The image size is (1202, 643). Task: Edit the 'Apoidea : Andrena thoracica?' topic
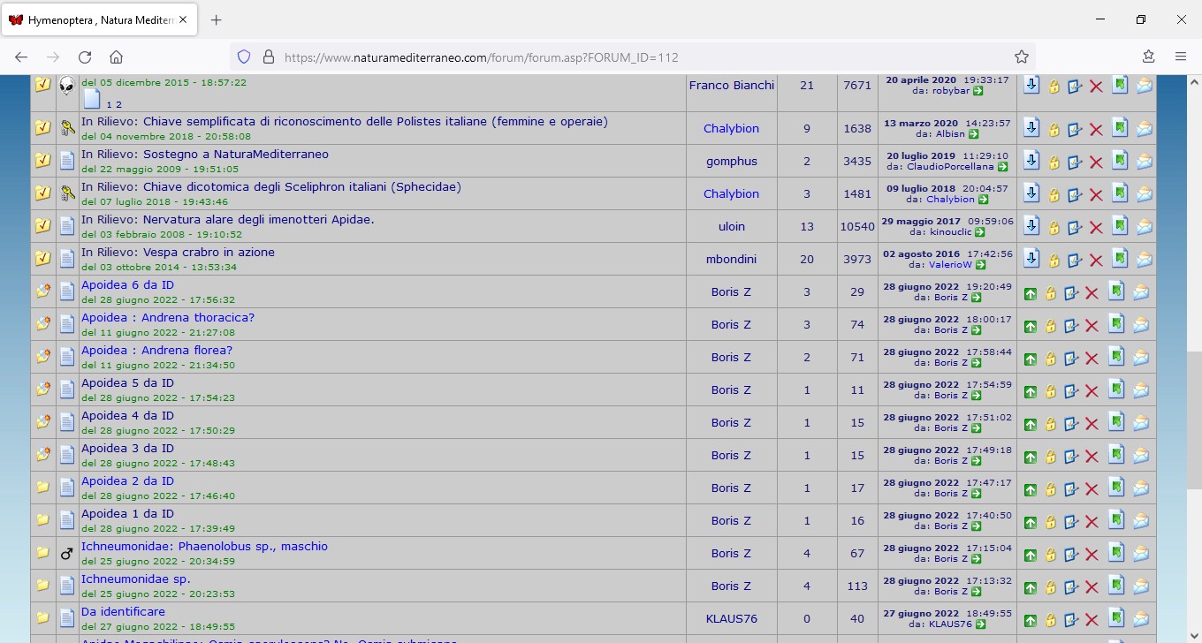[1072, 326]
